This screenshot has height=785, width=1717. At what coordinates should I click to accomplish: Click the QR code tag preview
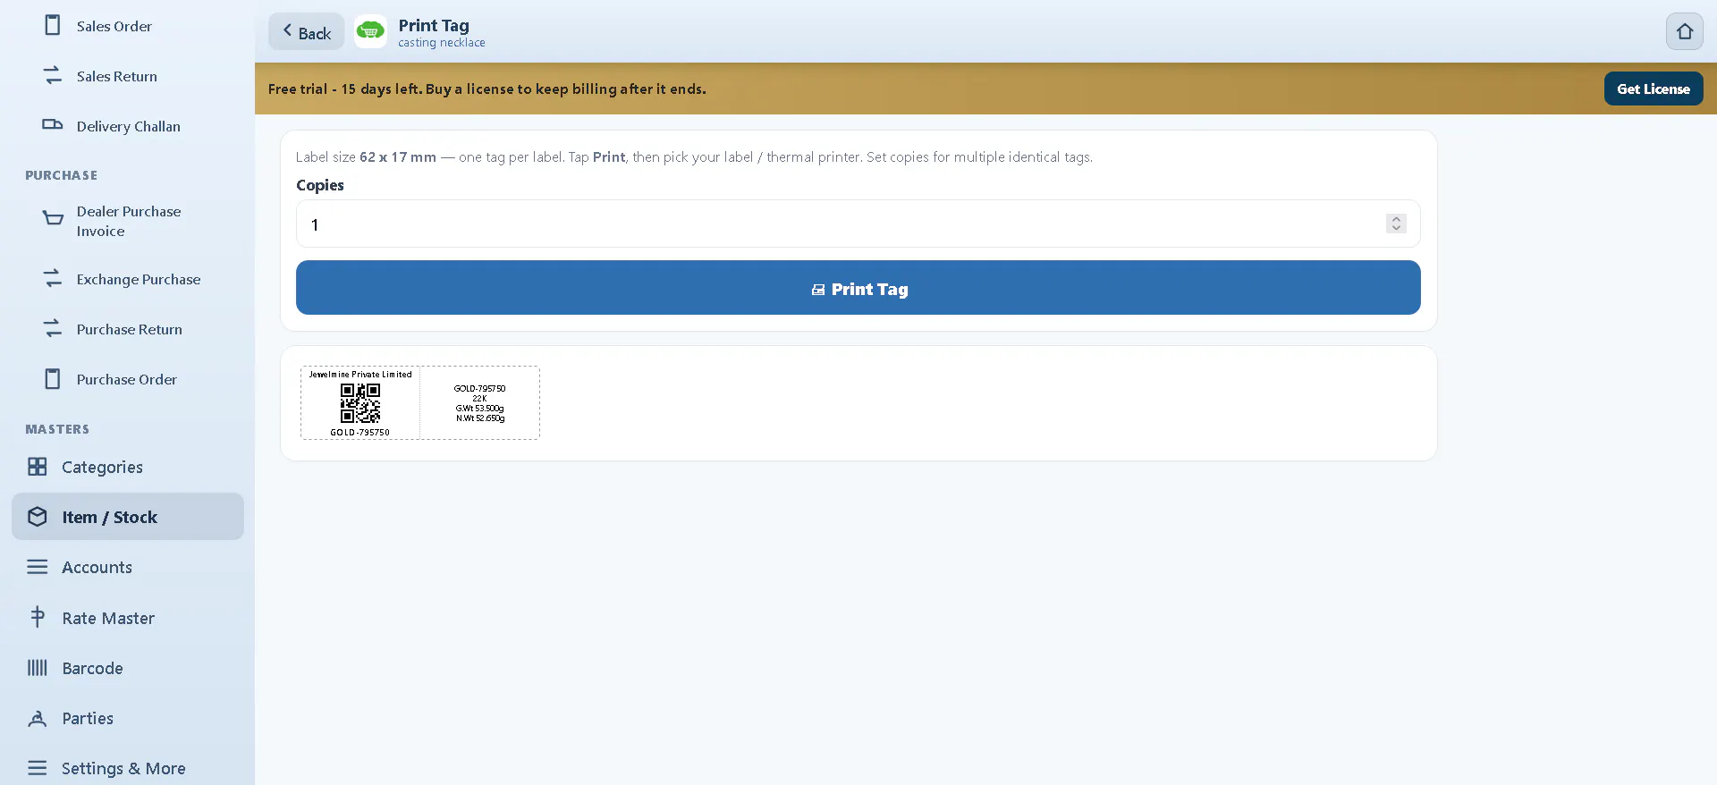[x=360, y=403]
